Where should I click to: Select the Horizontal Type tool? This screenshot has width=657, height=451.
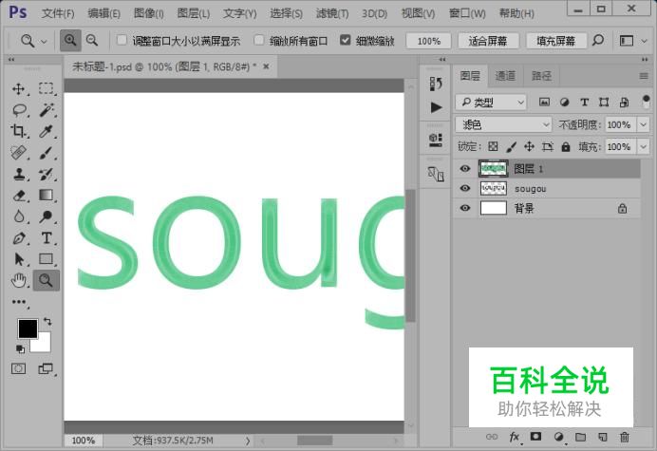coord(47,238)
